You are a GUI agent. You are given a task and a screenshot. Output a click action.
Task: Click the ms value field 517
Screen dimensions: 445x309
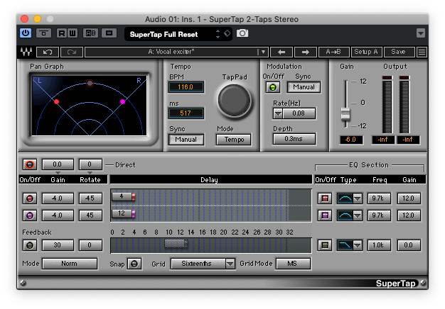[x=186, y=113]
